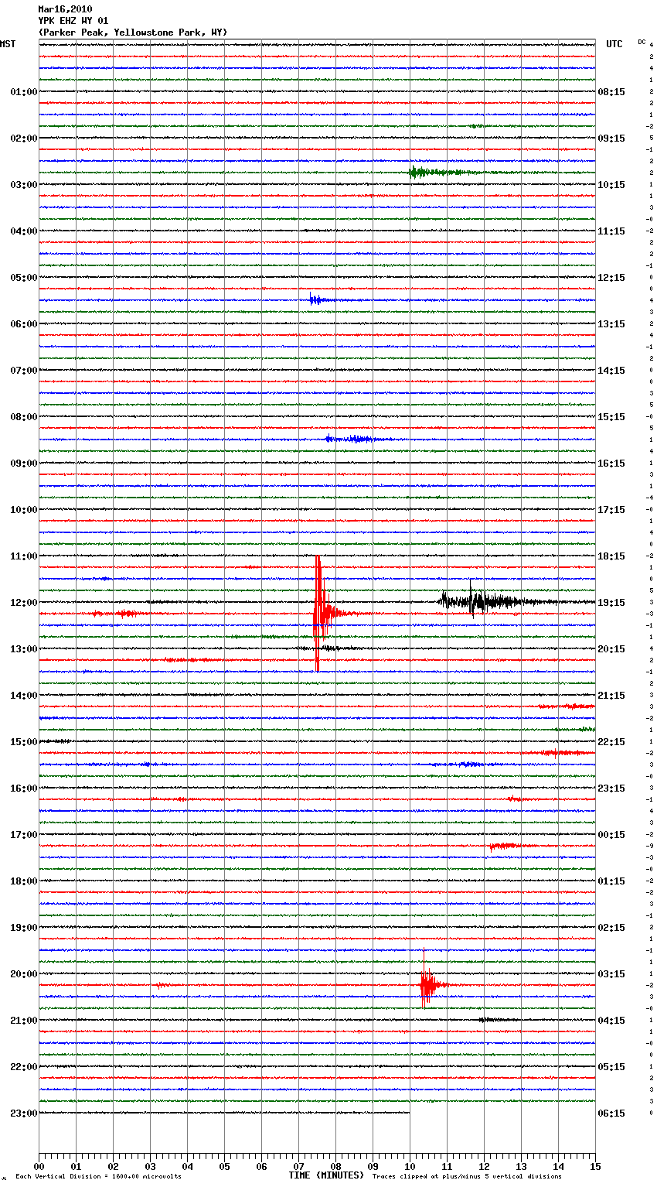The height and width of the screenshot is (1187, 657).
Task: Click the 00:15 UTC time label
Action: click(611, 835)
